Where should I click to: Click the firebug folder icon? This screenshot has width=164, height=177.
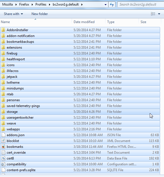click(3, 53)
